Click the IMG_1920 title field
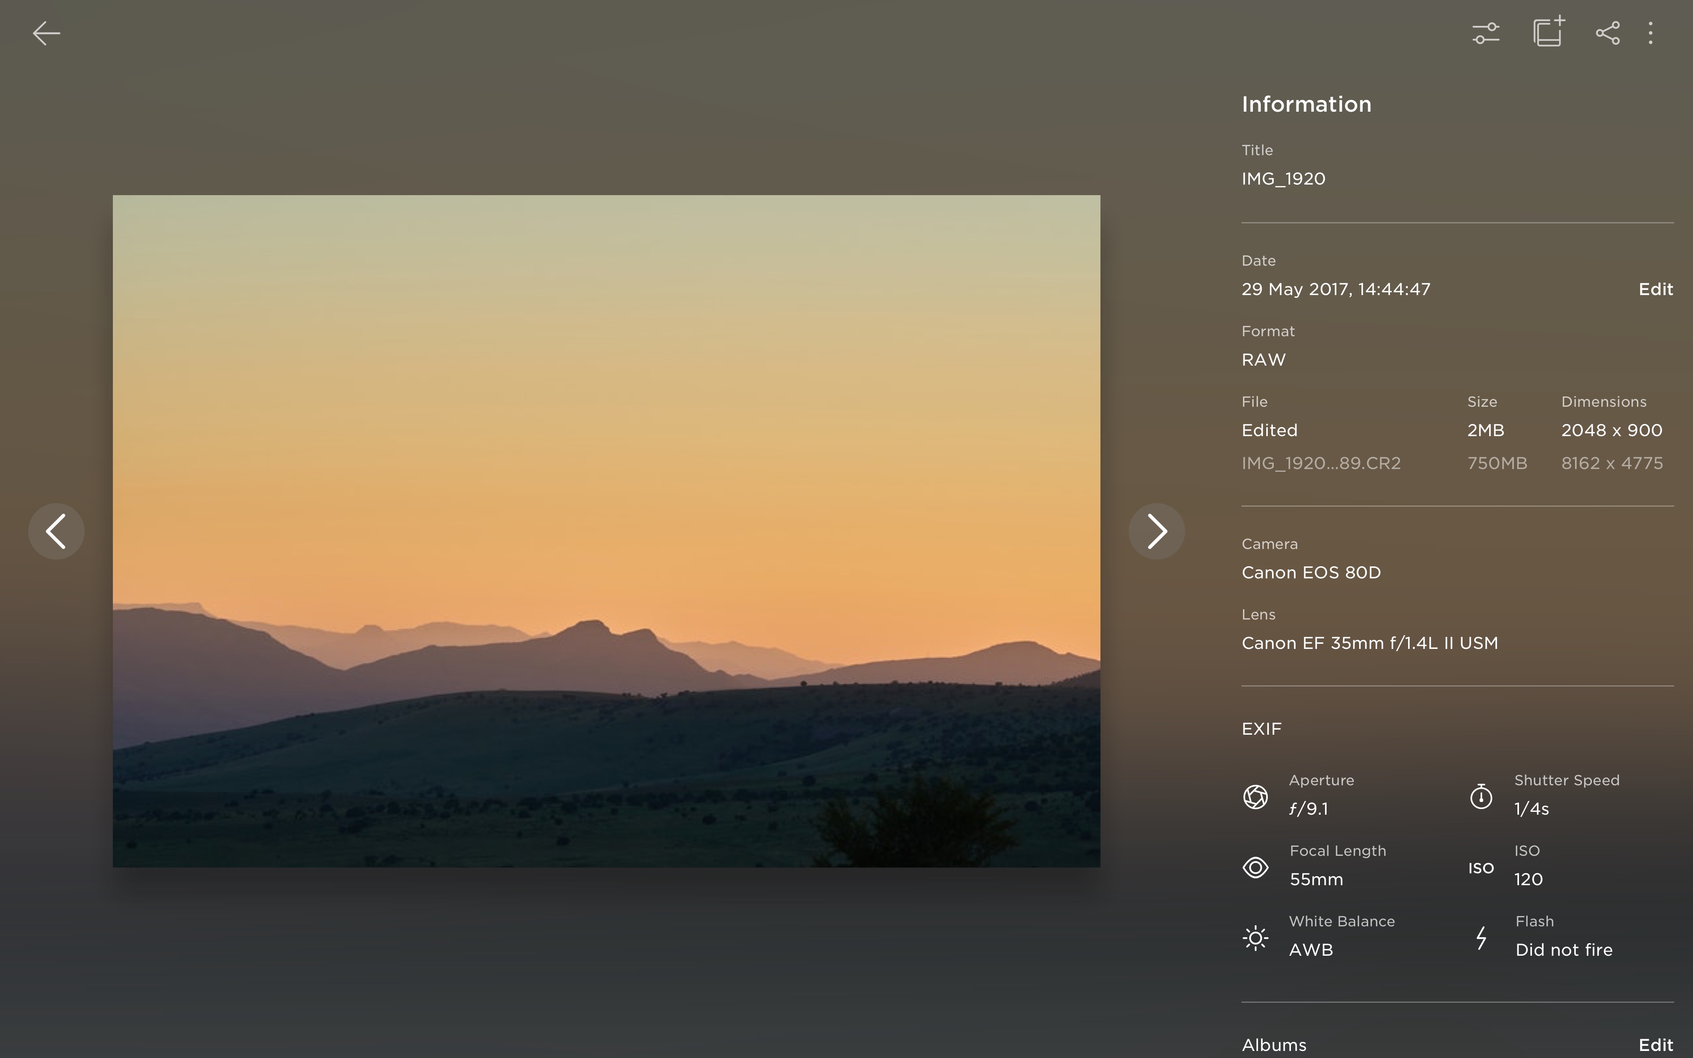1693x1058 pixels. (1283, 178)
